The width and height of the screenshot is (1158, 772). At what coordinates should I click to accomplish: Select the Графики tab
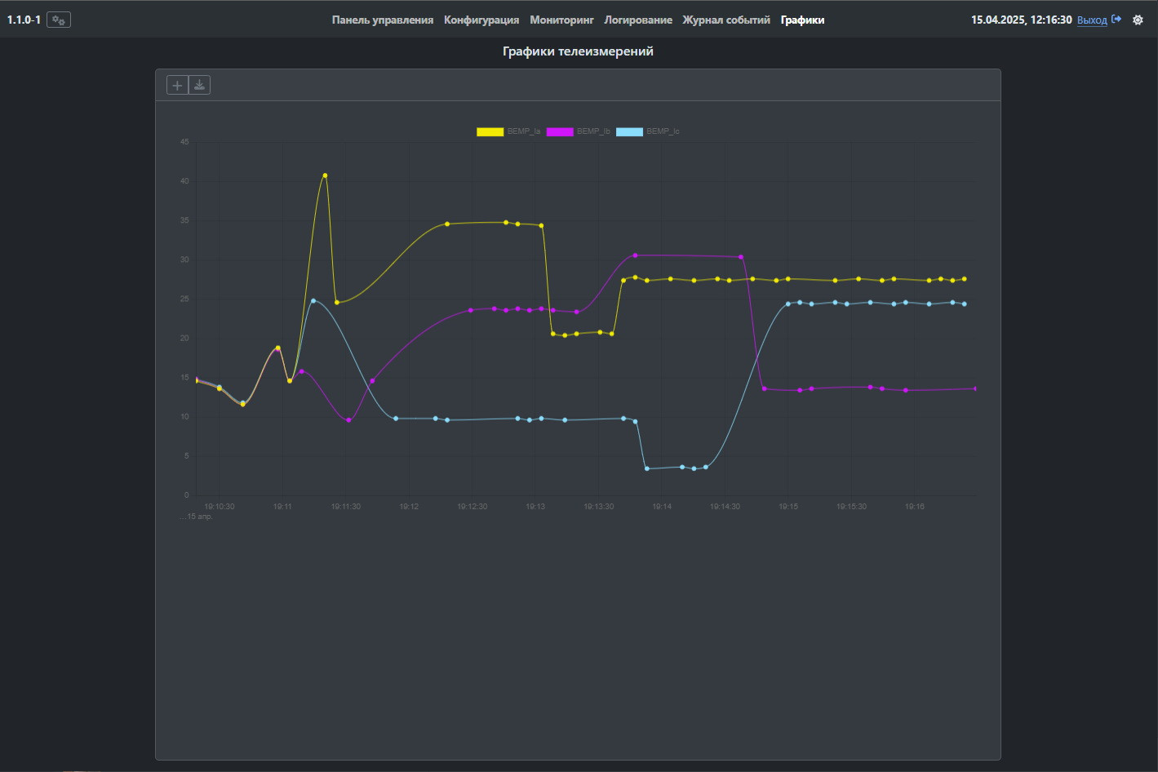802,20
